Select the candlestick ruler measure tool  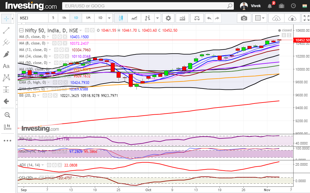7,126
